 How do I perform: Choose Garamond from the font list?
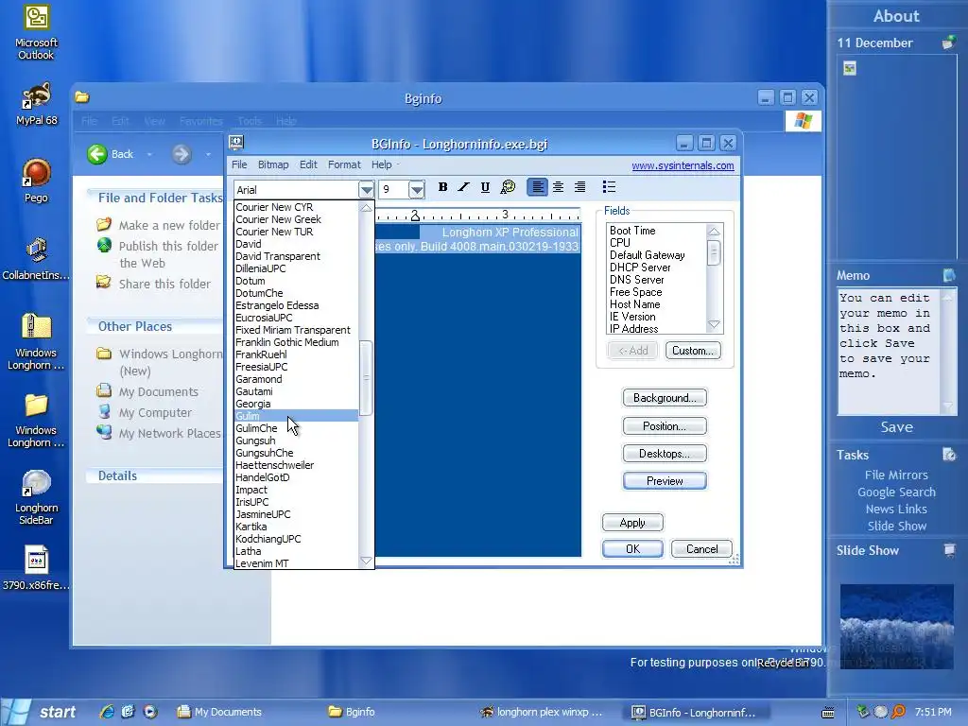pyautogui.click(x=296, y=379)
